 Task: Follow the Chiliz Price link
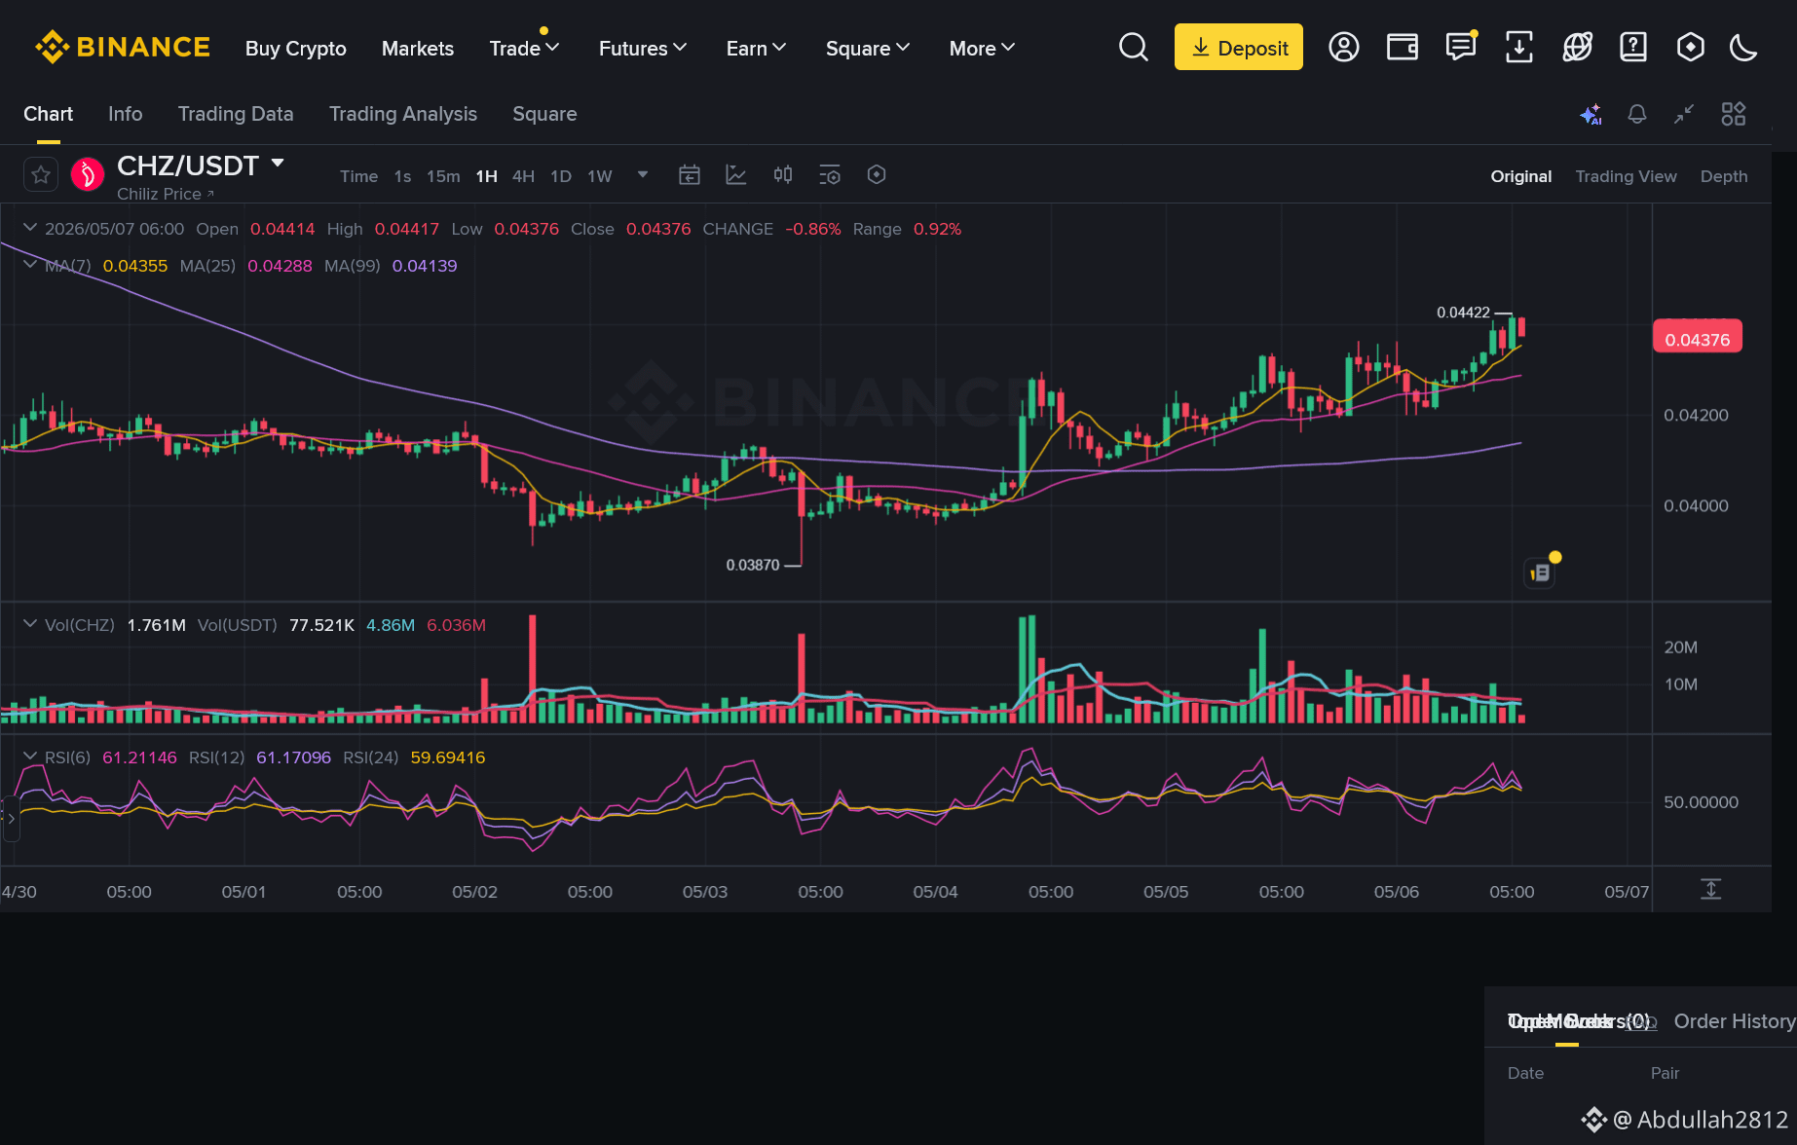166,194
